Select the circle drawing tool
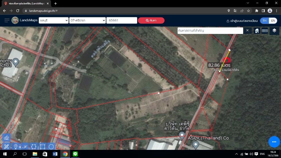 [51, 146]
